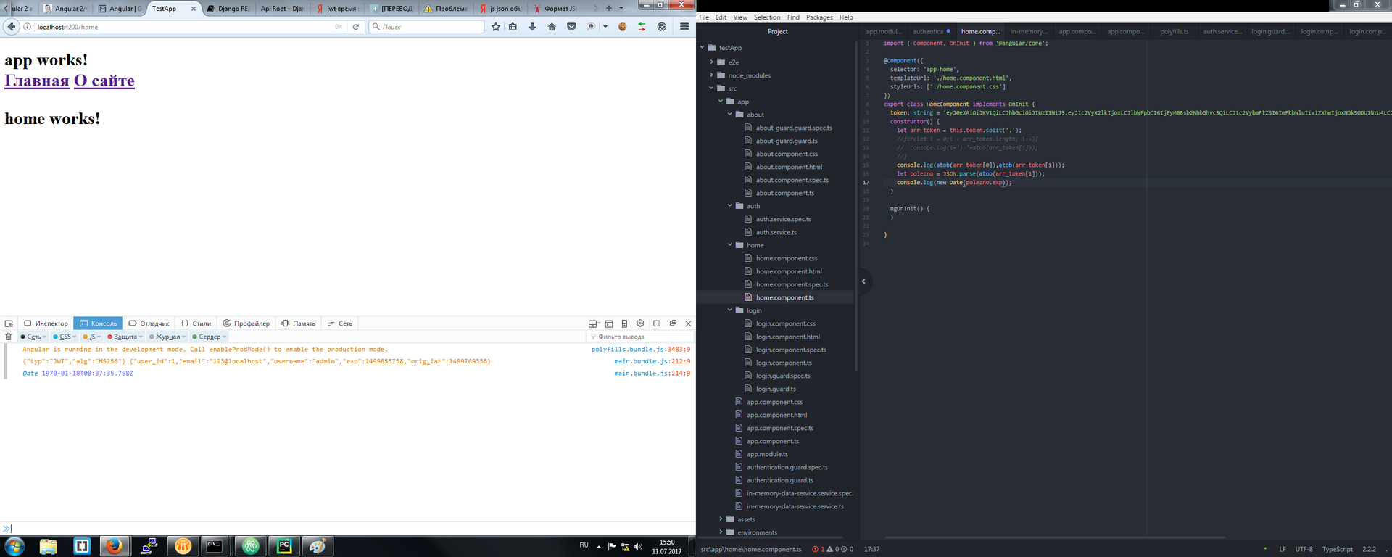Open polyfills.bundle.js:3483:9 source link
This screenshot has width=1392, height=557.
tap(641, 350)
